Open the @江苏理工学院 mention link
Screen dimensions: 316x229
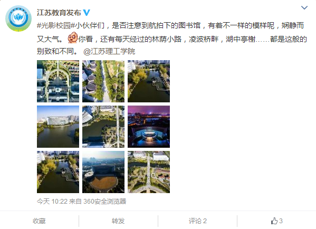(109, 51)
